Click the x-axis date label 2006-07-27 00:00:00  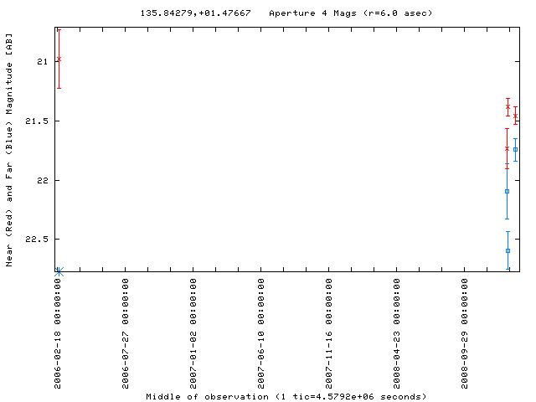click(126, 333)
